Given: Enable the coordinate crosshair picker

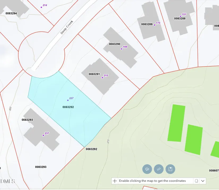Looking at the screenshot, I should coord(115,181).
